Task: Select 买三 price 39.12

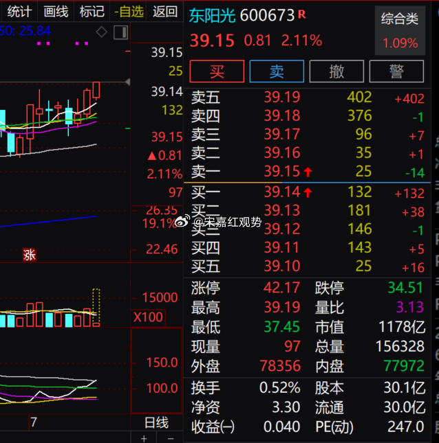Action: coord(282,229)
